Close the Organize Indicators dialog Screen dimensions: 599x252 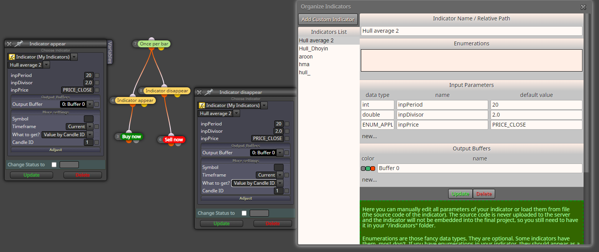tap(583, 7)
